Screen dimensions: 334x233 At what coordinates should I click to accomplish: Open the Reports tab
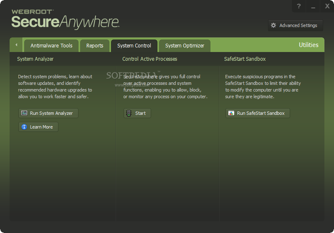click(x=95, y=46)
